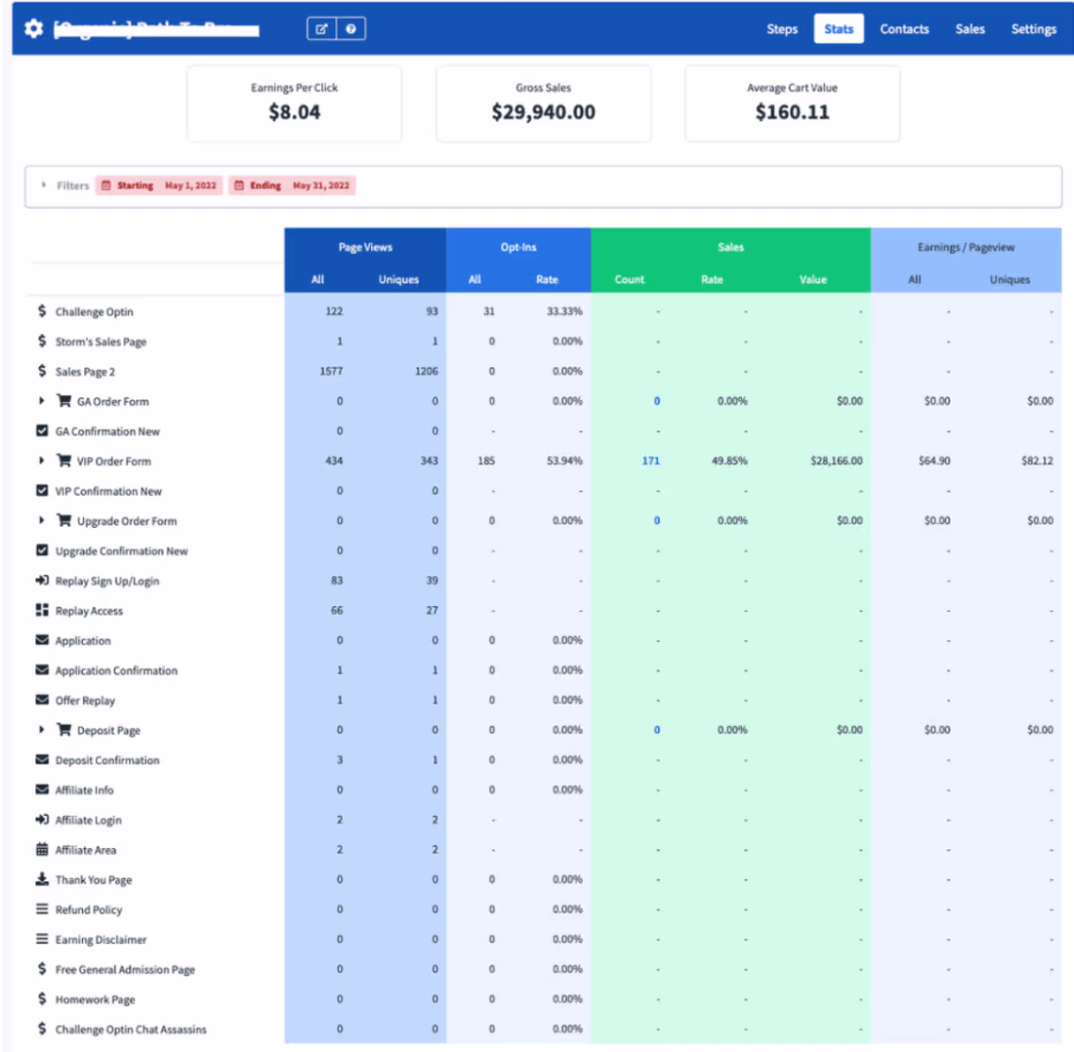Open the Steps tab
The height and width of the screenshot is (1052, 1074).
(x=781, y=28)
